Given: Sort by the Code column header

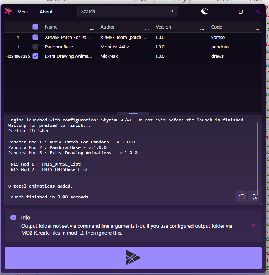Looking at the screenshot, I should pyautogui.click(x=216, y=27).
